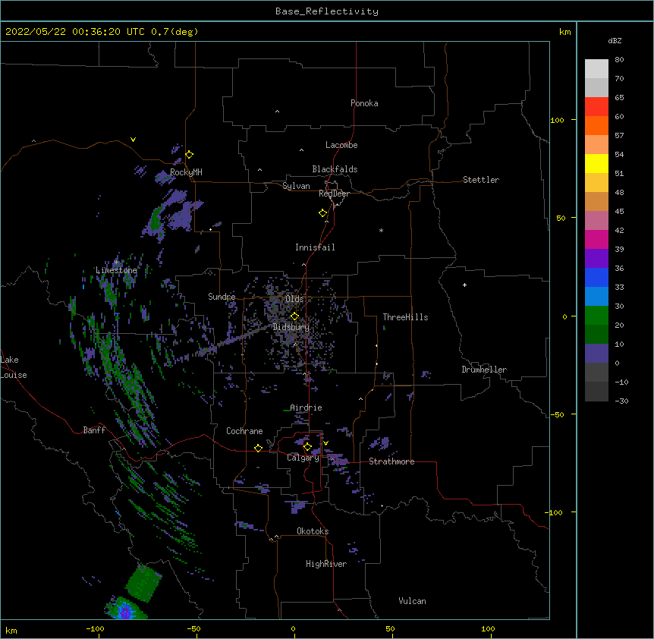The height and width of the screenshot is (639, 654).
Task: Click the HighRiver label
Action: pyautogui.click(x=326, y=564)
